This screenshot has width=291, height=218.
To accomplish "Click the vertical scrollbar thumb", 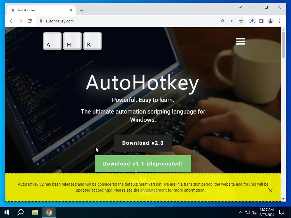I will (283, 45).
